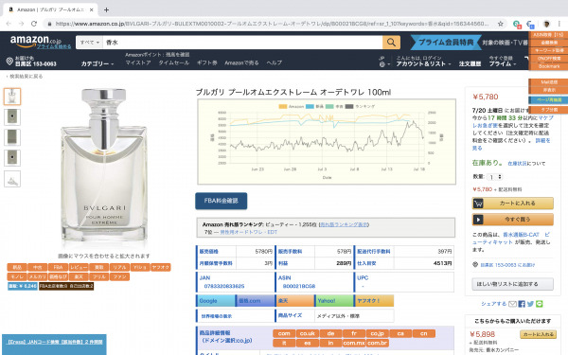Screen dimensions: 568x355
Task: Click the FBA料金確認 button
Action: tap(222, 201)
